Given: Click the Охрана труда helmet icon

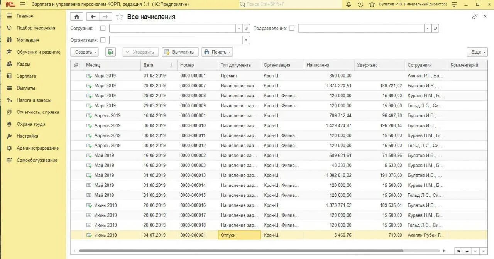Looking at the screenshot, I should [x=9, y=124].
